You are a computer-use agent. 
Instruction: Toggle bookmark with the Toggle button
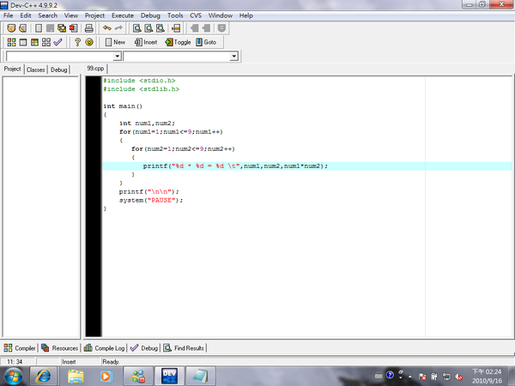[178, 42]
